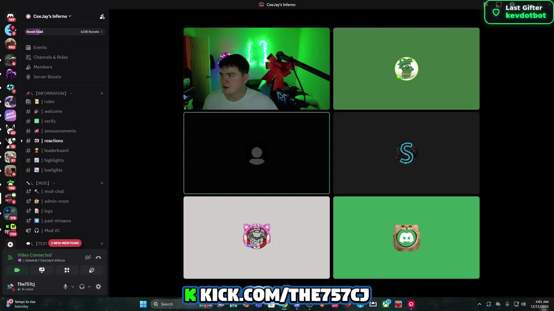This screenshot has height=311, width=554.
Task: Open server with 178 badge in sidebar
Action: click(x=10, y=213)
